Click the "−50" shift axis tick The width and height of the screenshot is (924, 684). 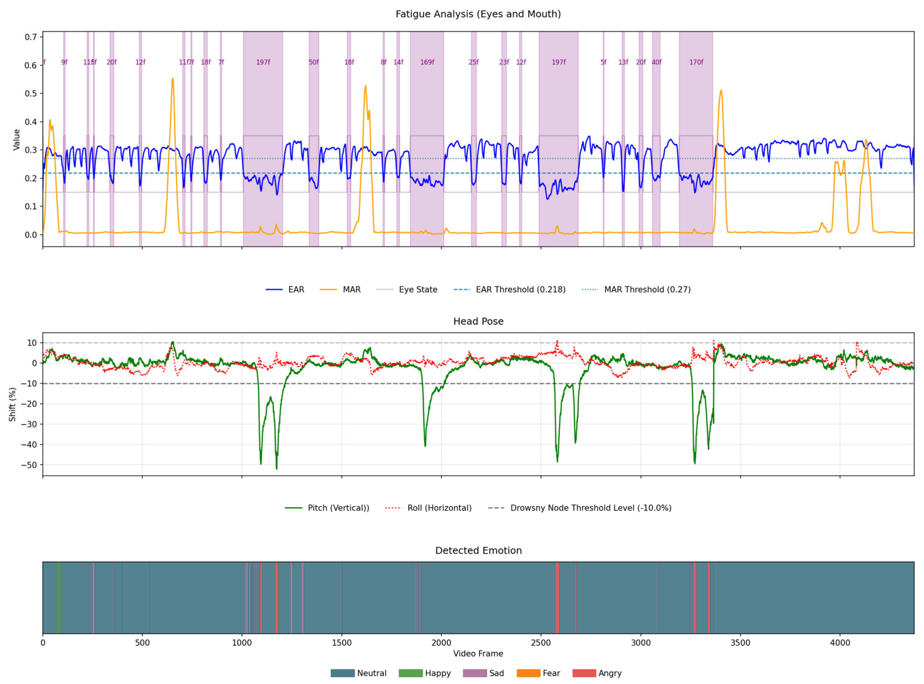click(x=29, y=465)
